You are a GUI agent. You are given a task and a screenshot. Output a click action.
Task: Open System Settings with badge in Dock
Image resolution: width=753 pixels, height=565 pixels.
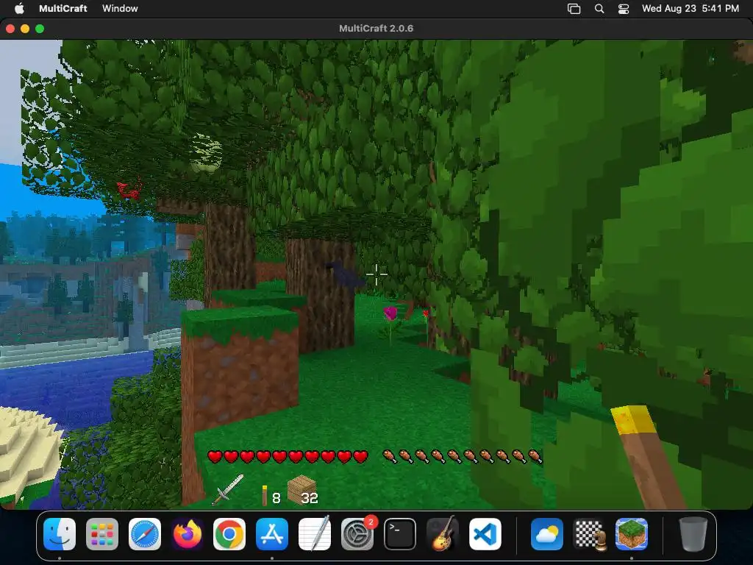coord(357,534)
